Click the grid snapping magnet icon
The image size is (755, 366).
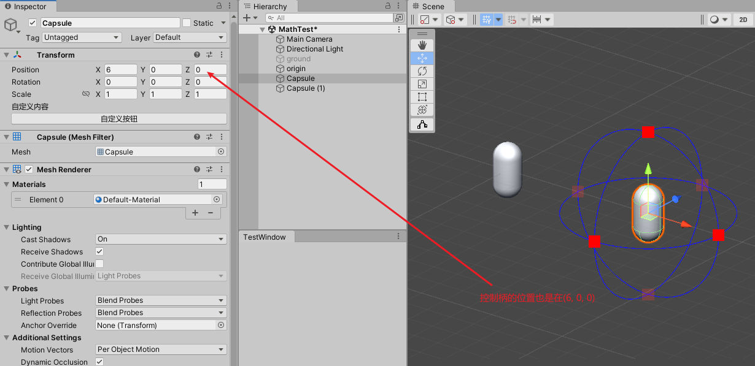coord(513,20)
